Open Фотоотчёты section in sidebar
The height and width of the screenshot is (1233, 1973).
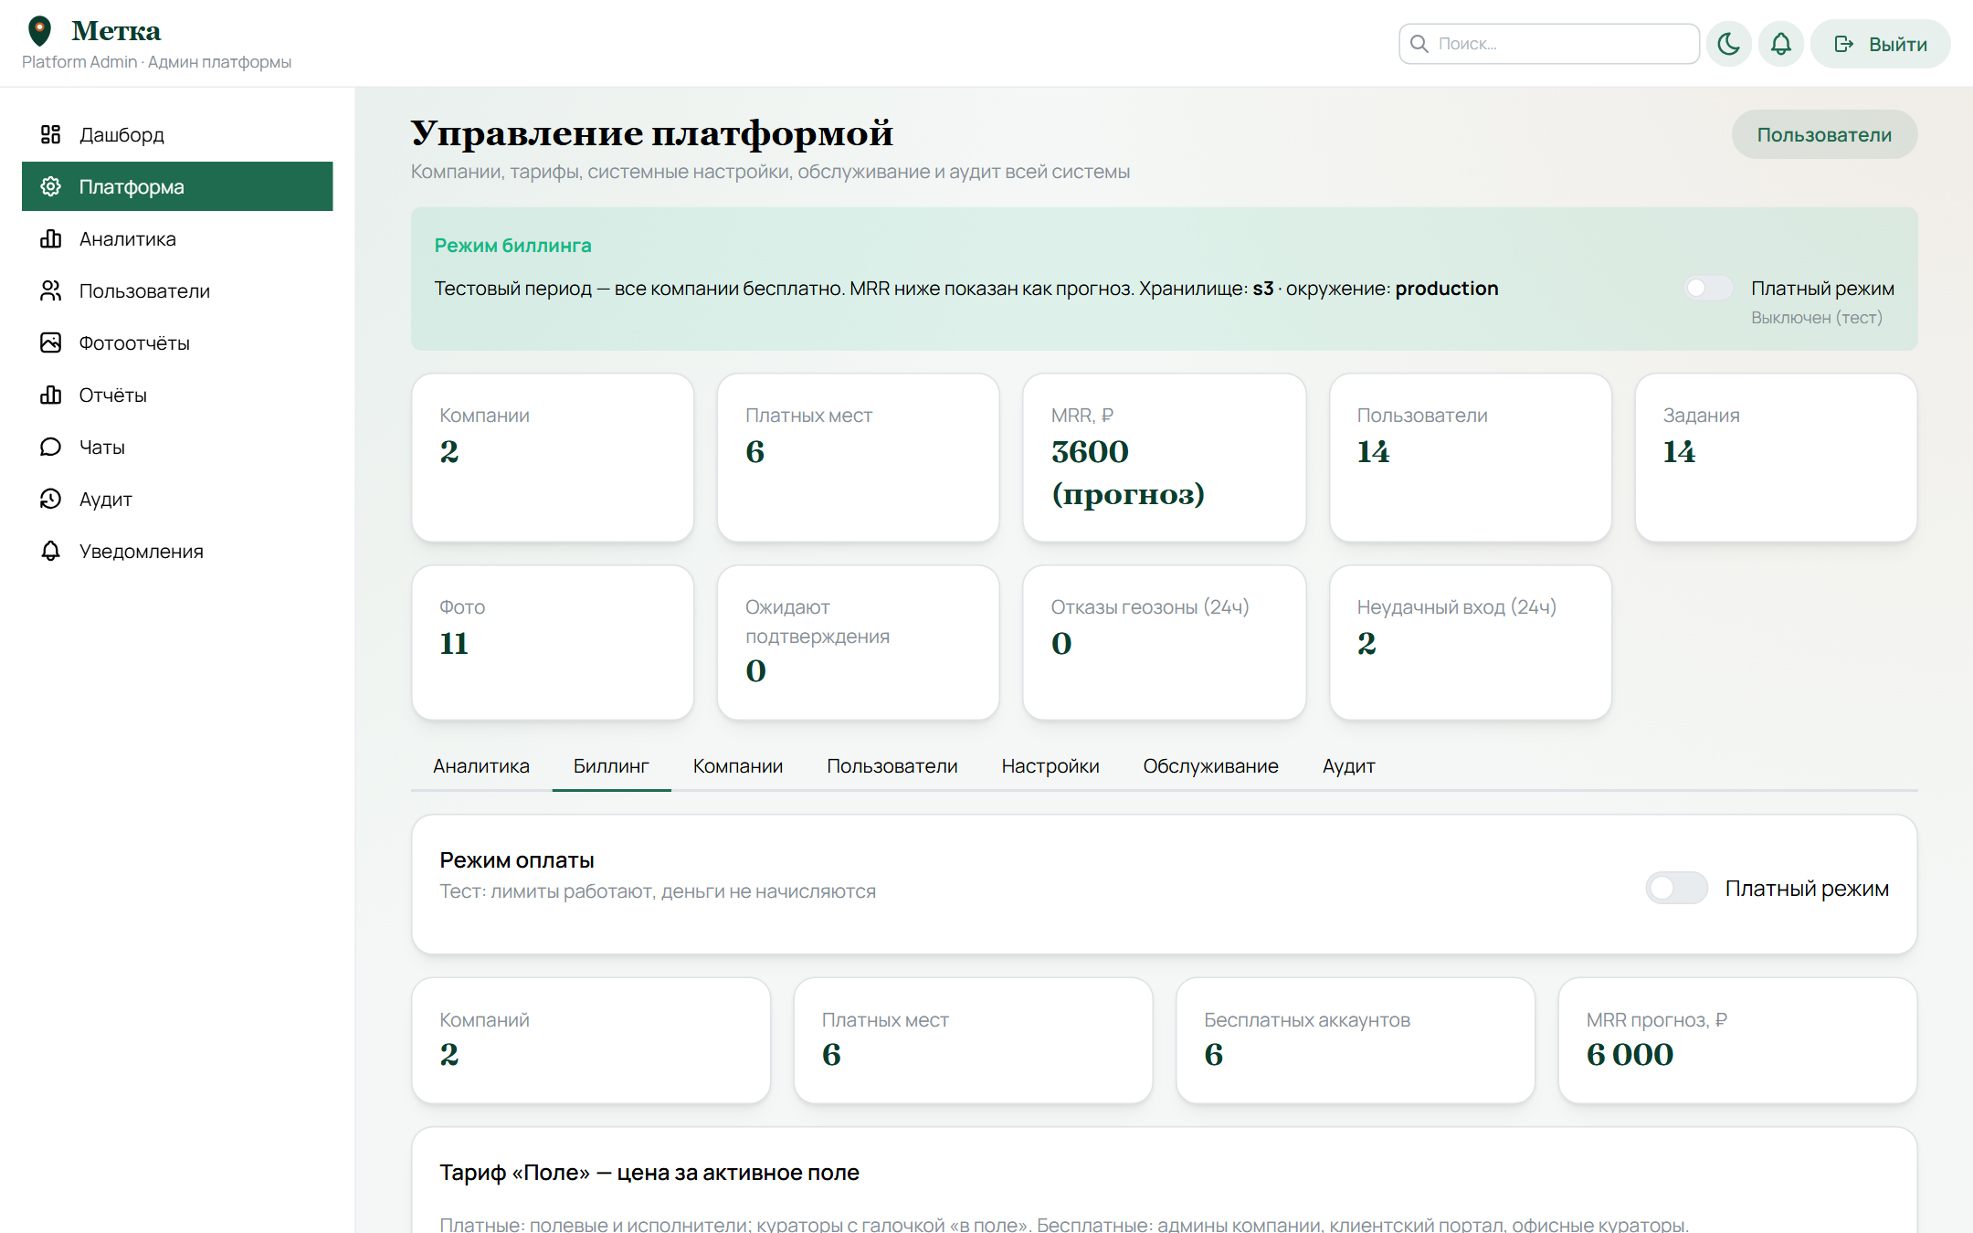(177, 342)
